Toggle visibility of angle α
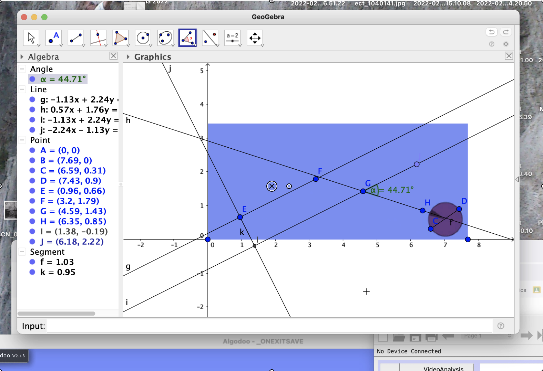Viewport: 543px width, 371px height. [32, 79]
